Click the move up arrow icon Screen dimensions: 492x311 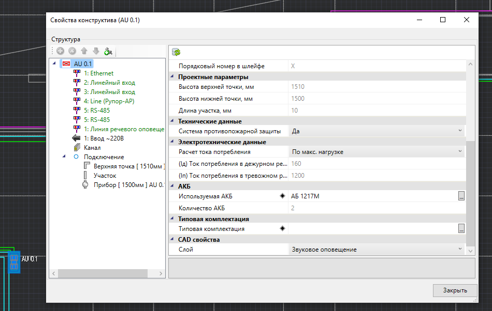click(84, 51)
